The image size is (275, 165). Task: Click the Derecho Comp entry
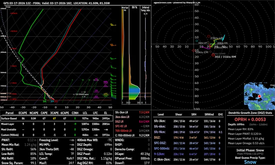tap(132, 149)
